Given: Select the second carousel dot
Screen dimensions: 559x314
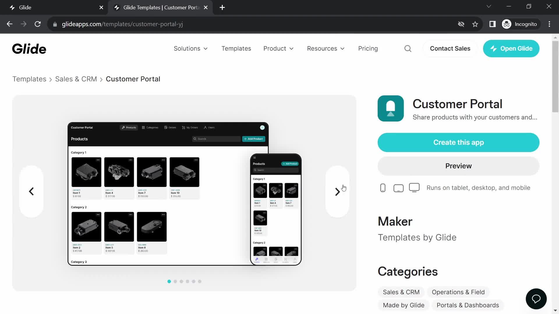Looking at the screenshot, I should click(x=175, y=281).
